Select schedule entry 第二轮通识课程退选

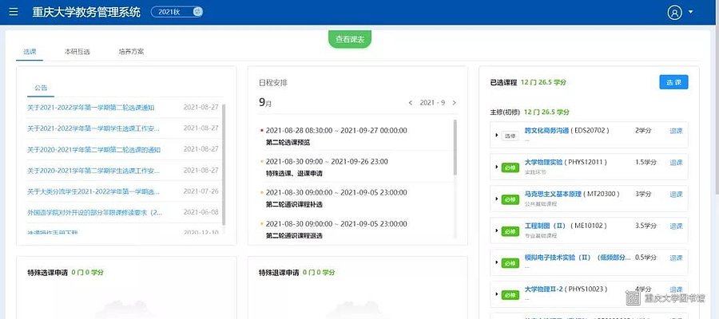(x=294, y=236)
